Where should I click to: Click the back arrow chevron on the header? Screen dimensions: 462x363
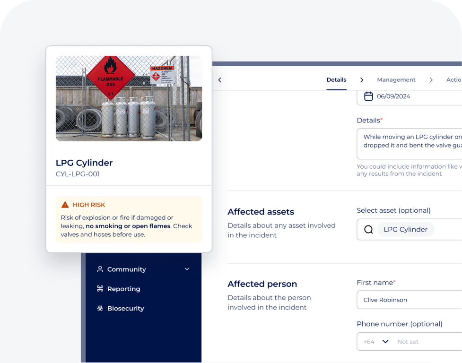point(219,80)
